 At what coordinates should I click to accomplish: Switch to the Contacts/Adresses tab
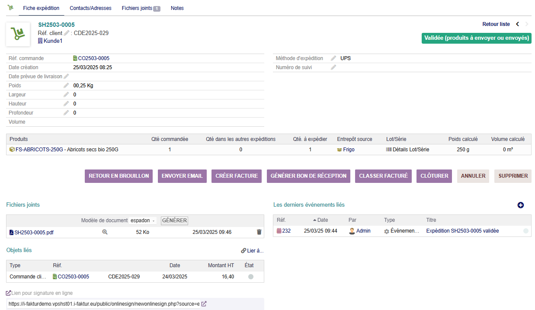pyautogui.click(x=90, y=8)
